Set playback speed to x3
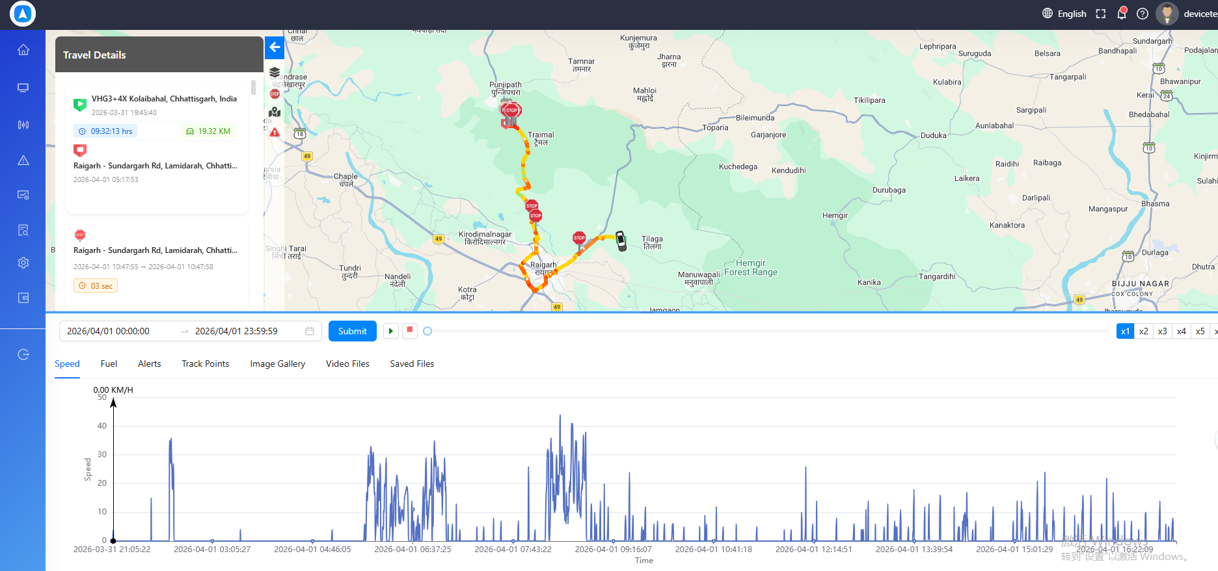This screenshot has height=571, width=1218. tap(1163, 331)
